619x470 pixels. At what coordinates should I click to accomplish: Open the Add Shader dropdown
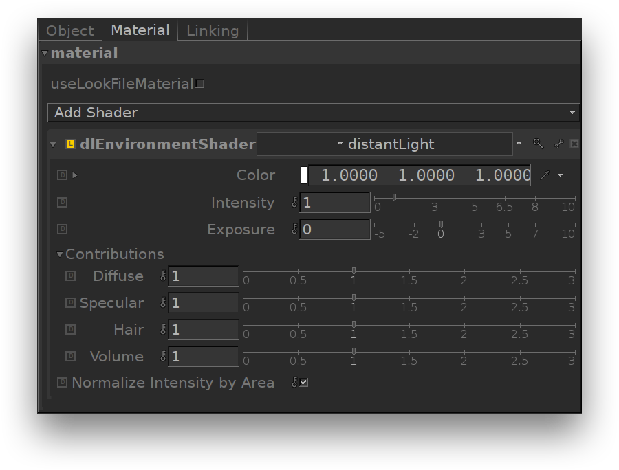(x=313, y=113)
